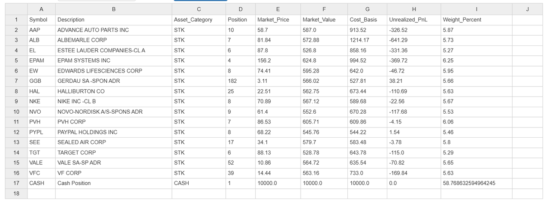Image resolution: width=549 pixels, height=205 pixels.
Task: Click unrealized PnL 1.54 cell
Action: [414, 132]
